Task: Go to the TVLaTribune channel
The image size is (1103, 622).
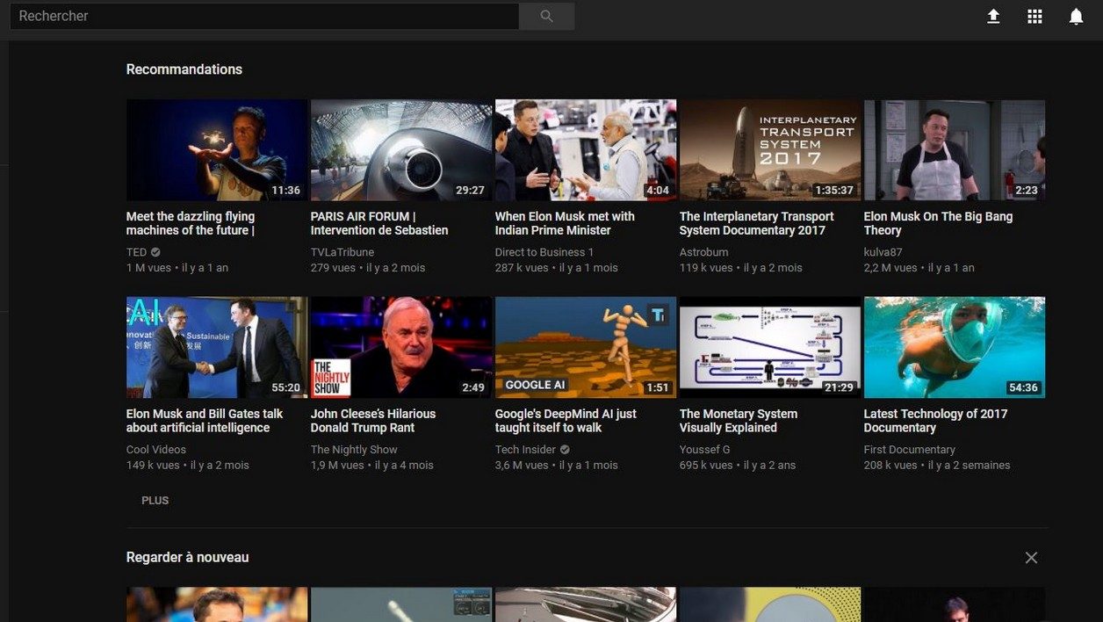Action: pos(342,252)
